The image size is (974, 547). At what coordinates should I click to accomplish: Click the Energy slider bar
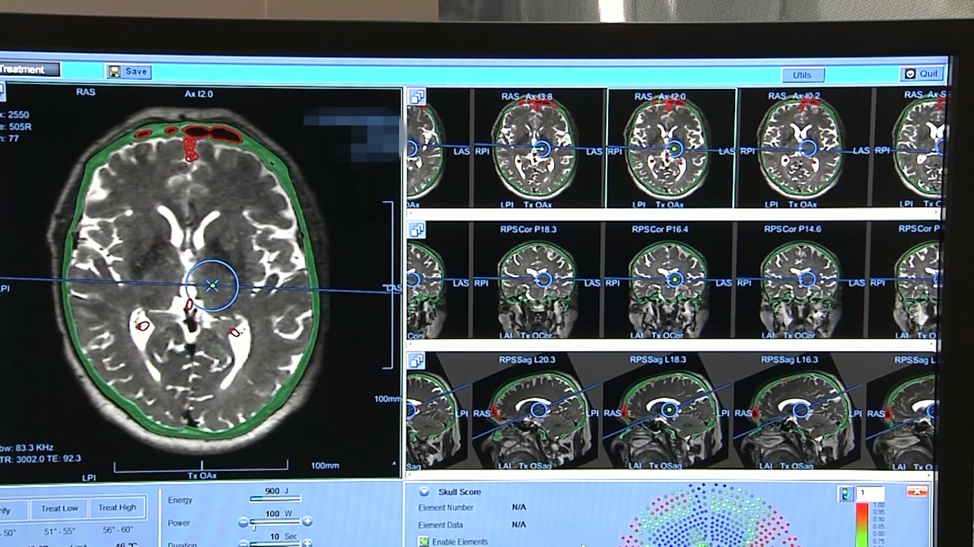(x=275, y=499)
